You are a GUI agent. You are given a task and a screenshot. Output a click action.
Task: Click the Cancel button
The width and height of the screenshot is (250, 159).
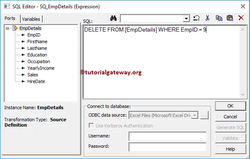tap(230, 117)
